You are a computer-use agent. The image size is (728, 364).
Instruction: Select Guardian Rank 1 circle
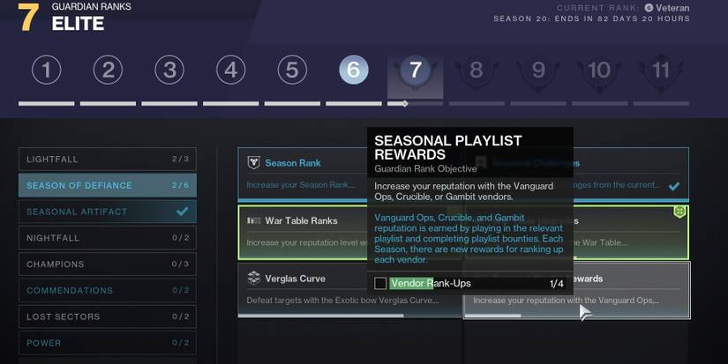(x=47, y=70)
